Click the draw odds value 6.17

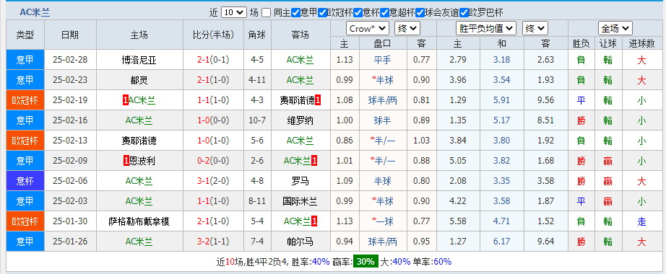coord(501,242)
